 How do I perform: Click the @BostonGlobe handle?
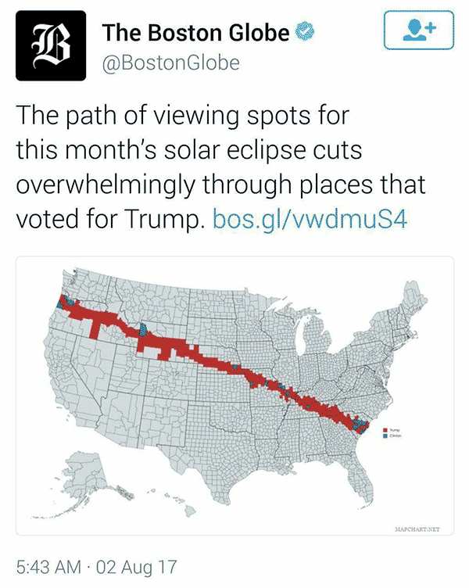[170, 63]
